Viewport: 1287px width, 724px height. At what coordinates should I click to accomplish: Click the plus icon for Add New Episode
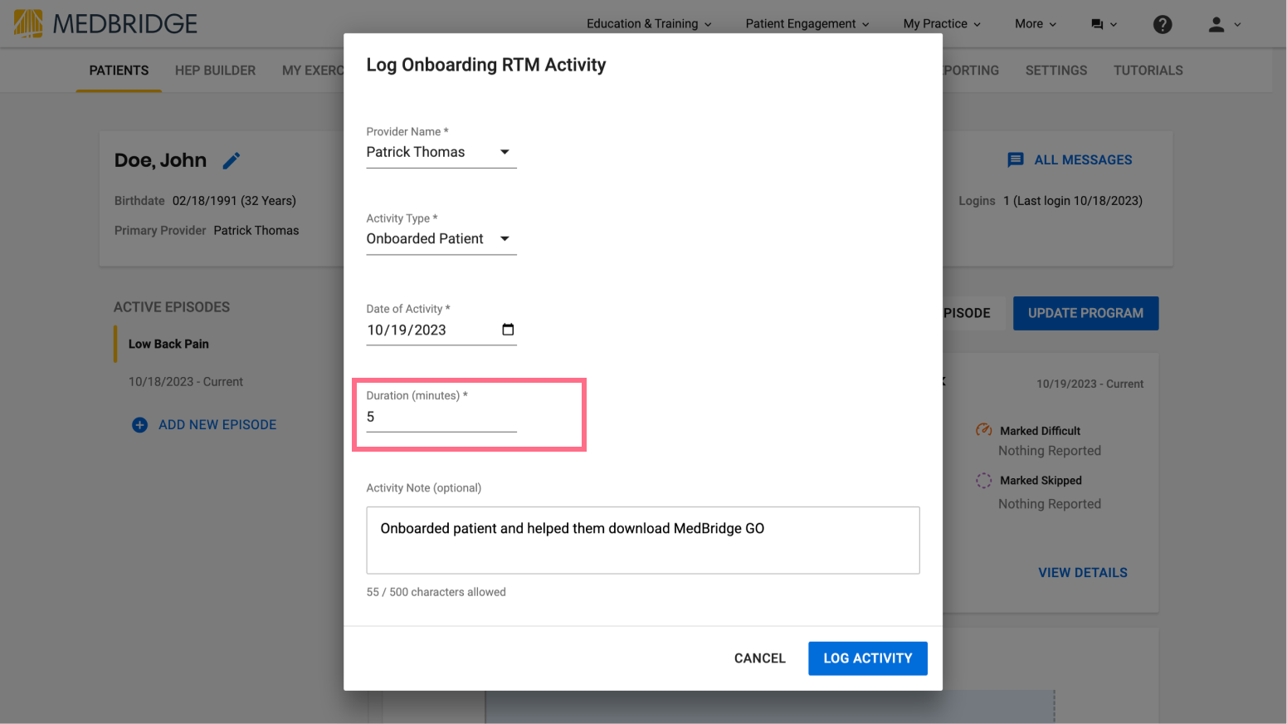140,425
